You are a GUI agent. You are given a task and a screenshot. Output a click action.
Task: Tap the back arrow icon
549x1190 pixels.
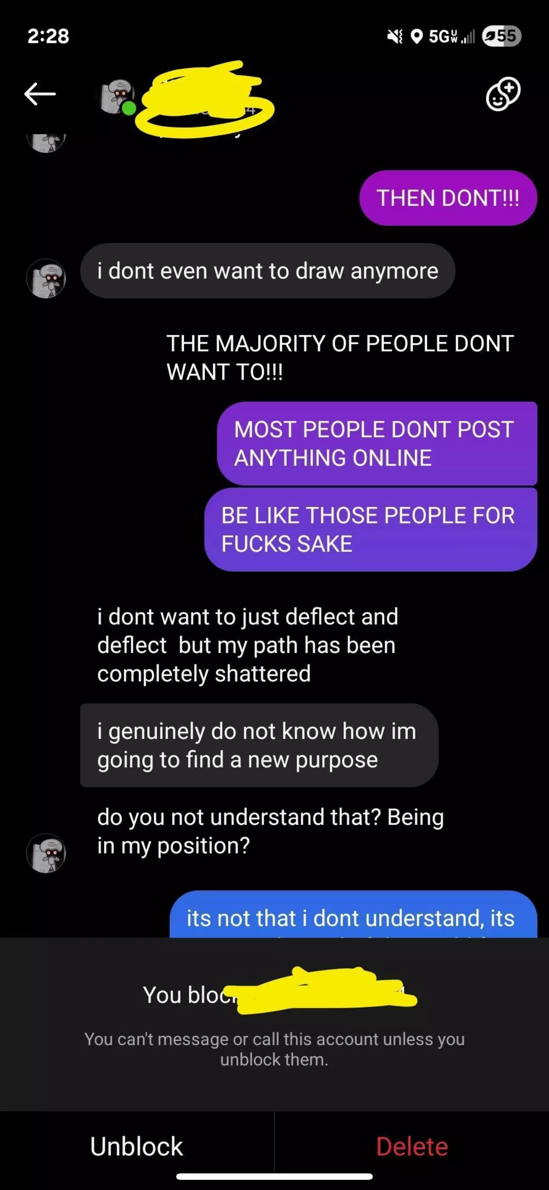point(40,94)
